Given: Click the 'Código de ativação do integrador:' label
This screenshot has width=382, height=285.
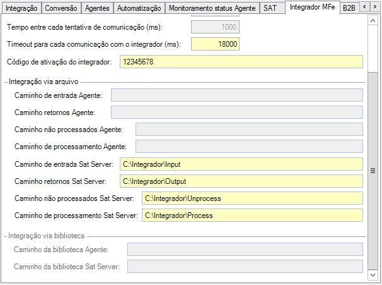Looking at the screenshot, I should point(59,62).
